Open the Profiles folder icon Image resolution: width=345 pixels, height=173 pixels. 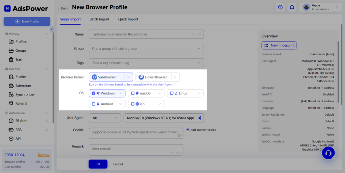click(x=11, y=42)
